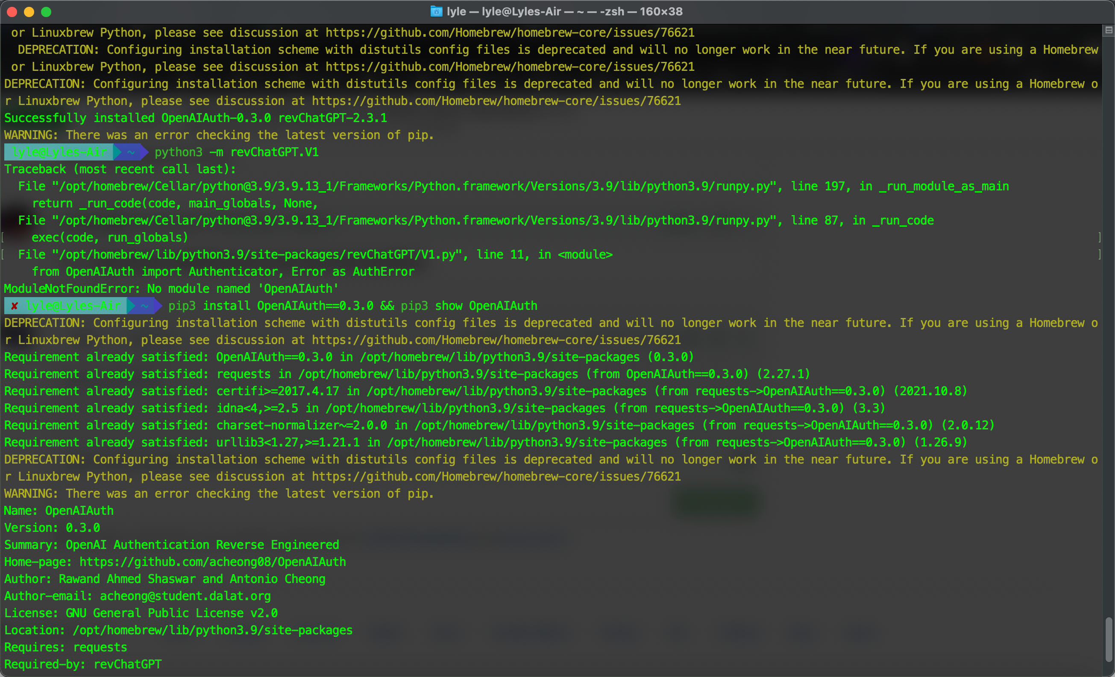Click the yellow minimize button
Viewport: 1115px width, 677px height.
(x=29, y=12)
